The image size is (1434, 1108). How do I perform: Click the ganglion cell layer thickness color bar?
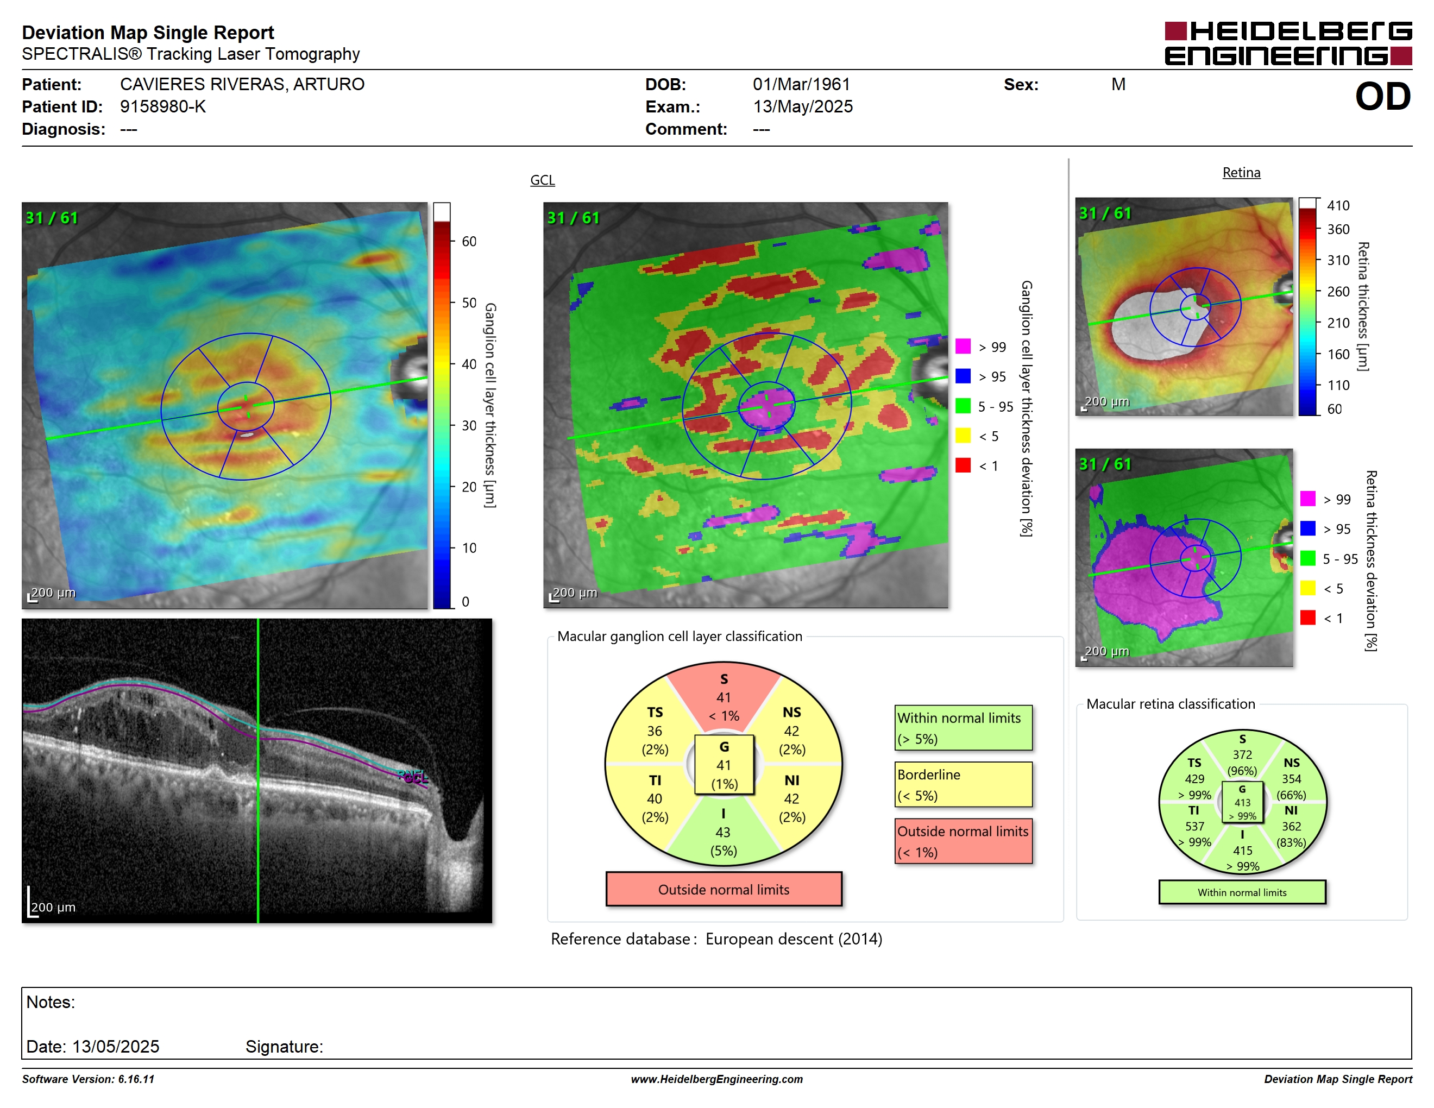tap(442, 405)
